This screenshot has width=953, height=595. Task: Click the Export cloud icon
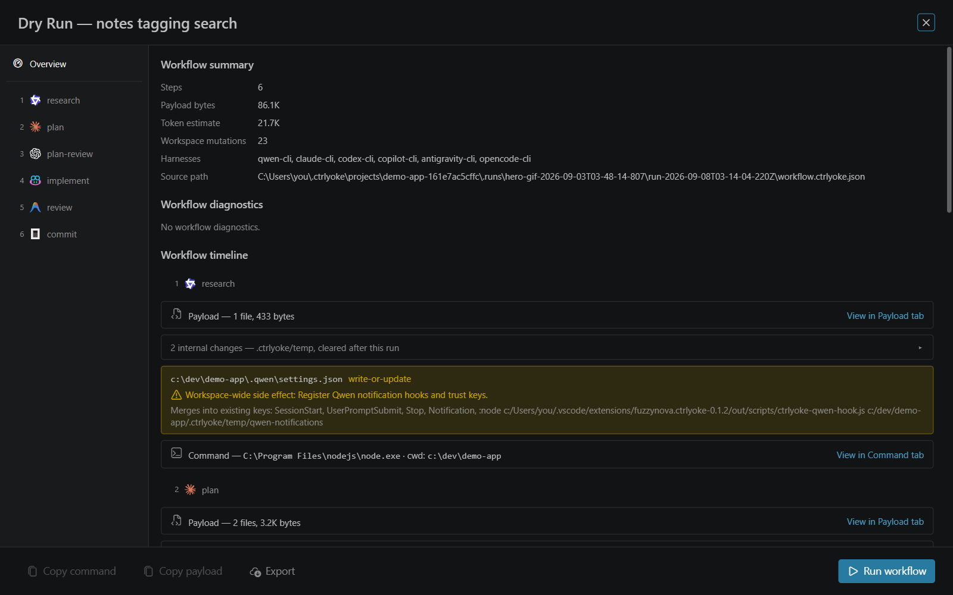[256, 572]
